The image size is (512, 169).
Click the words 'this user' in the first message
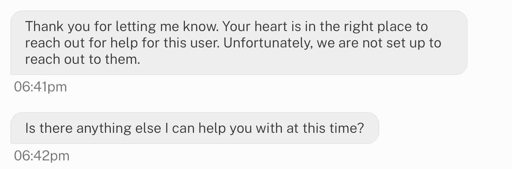pos(191,43)
